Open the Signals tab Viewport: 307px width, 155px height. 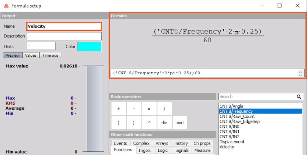click(182, 150)
